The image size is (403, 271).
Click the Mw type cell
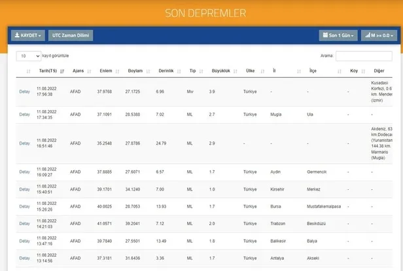(x=190, y=92)
